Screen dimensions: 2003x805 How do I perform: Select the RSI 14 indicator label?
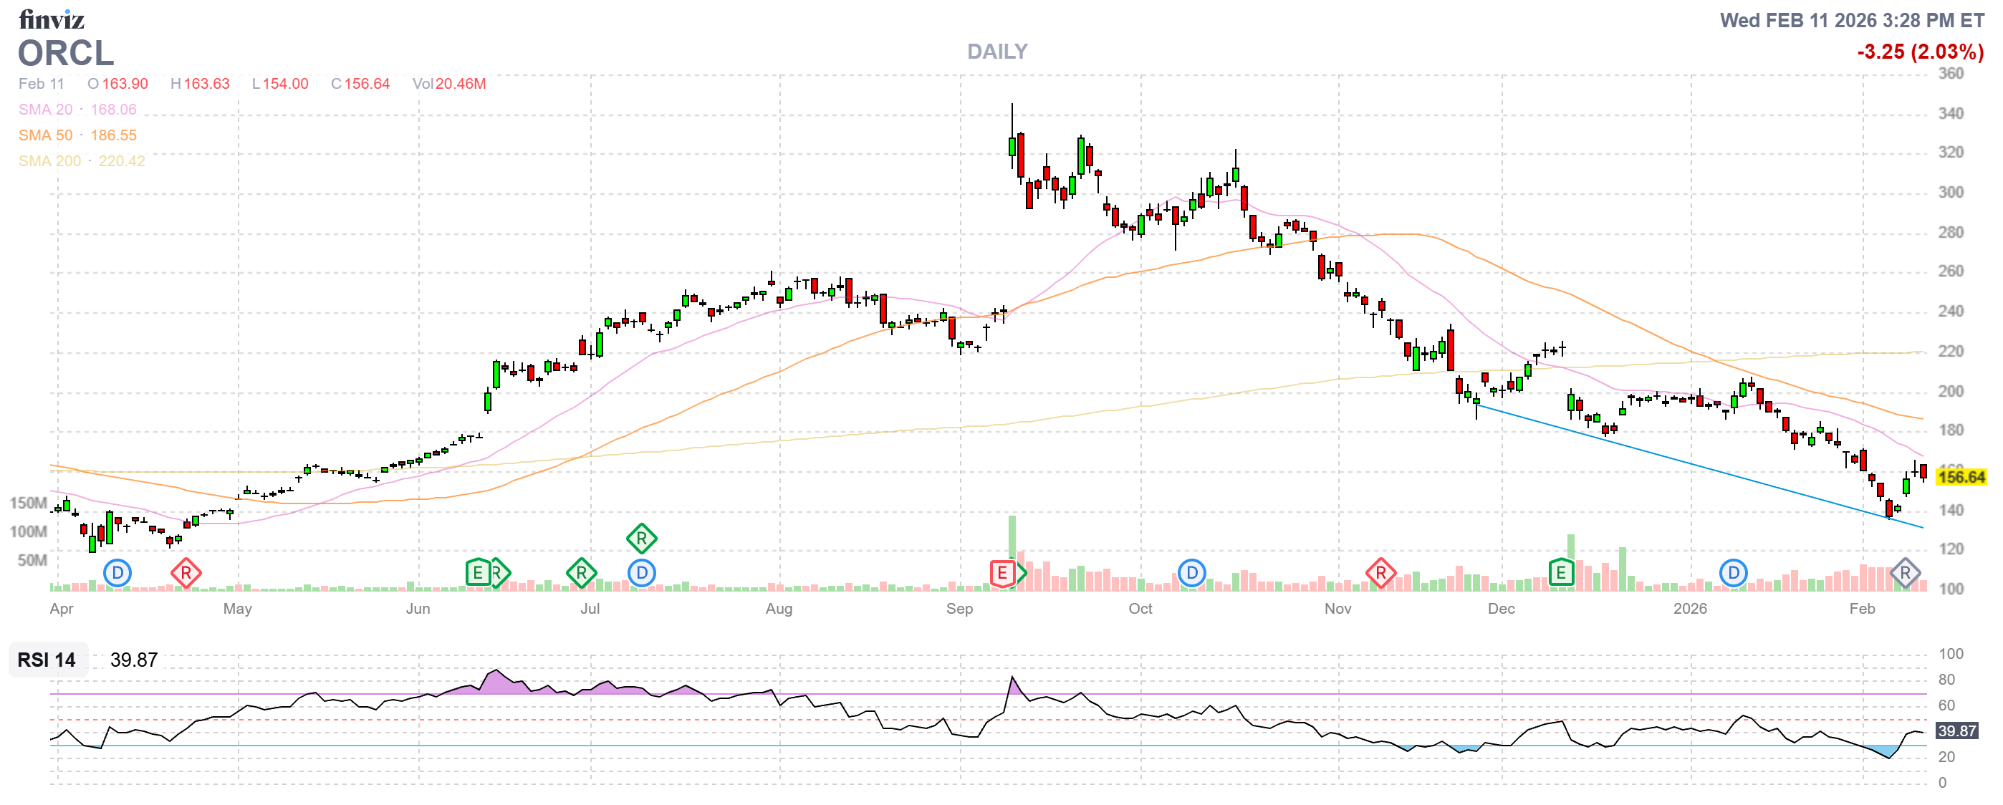pyautogui.click(x=47, y=660)
